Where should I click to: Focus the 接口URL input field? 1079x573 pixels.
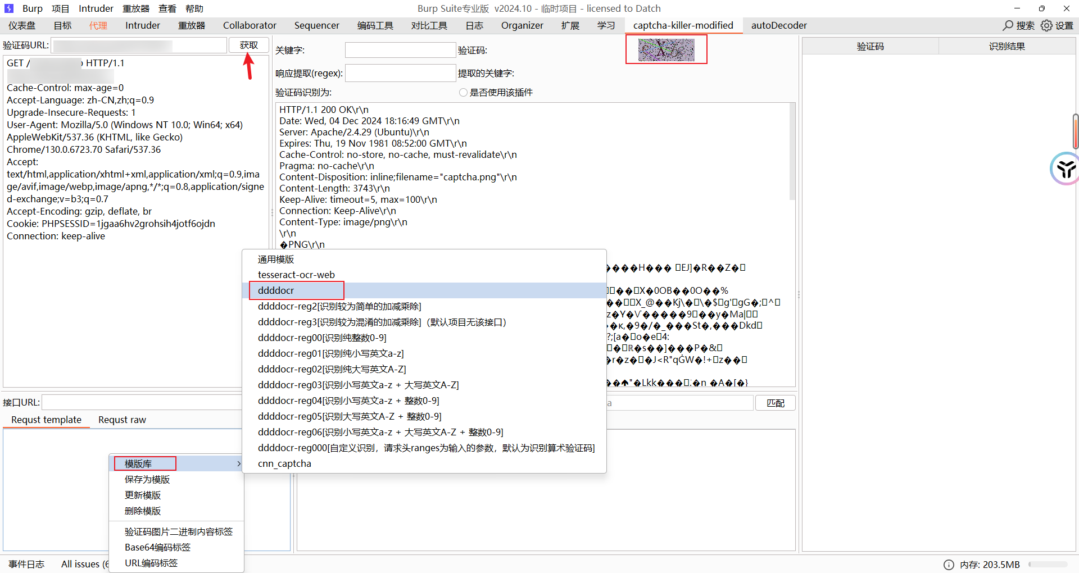(142, 402)
